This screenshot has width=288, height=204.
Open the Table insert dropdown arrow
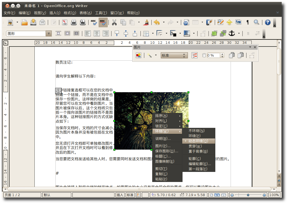point(202,22)
